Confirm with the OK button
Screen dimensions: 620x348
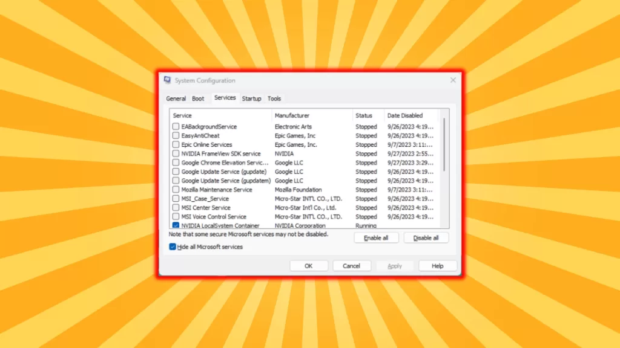pos(308,266)
